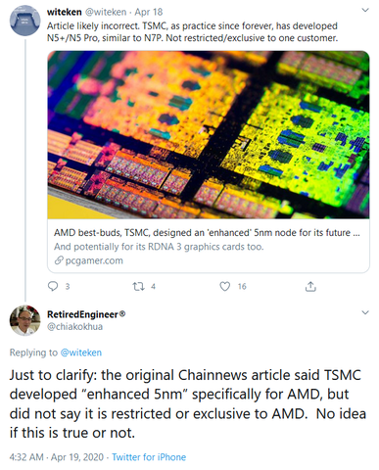
Task: Open the chip die article image
Action: pos(209,135)
